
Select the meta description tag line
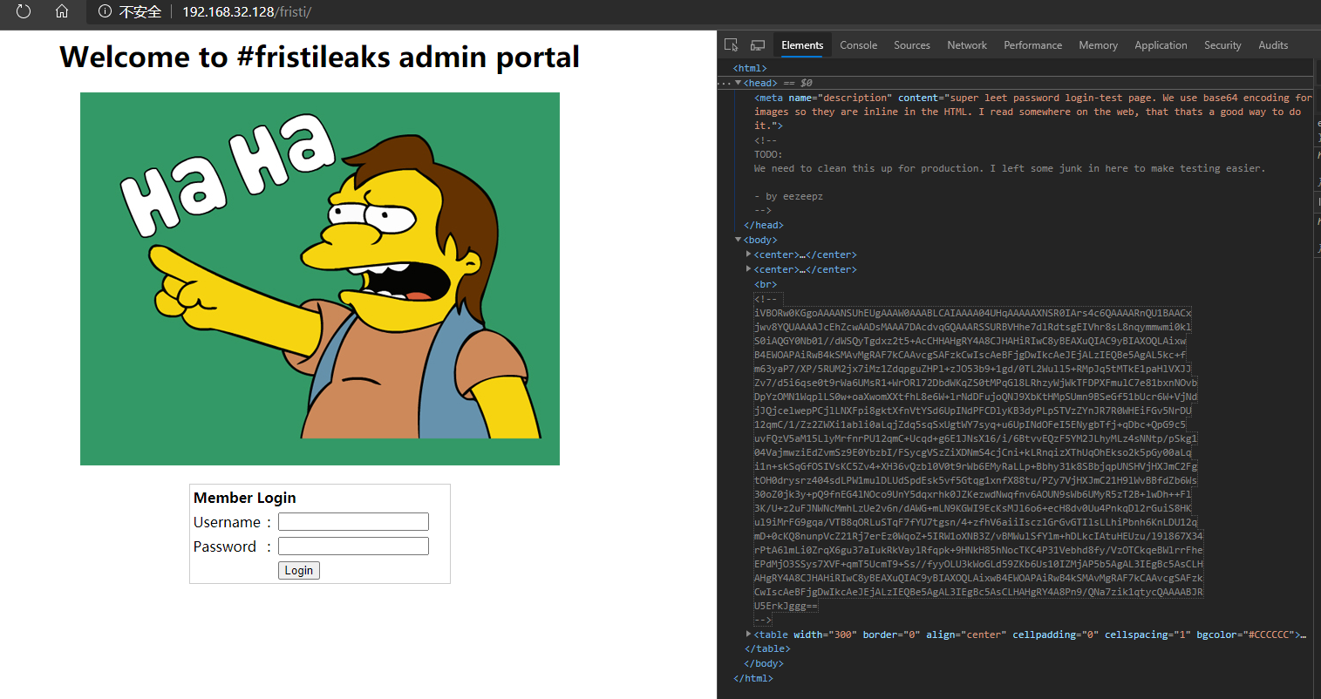[1033, 112]
